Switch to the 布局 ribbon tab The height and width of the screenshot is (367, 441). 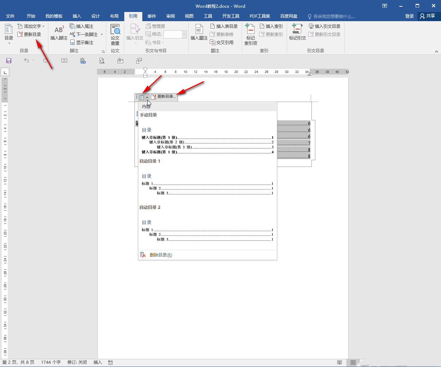click(x=114, y=16)
